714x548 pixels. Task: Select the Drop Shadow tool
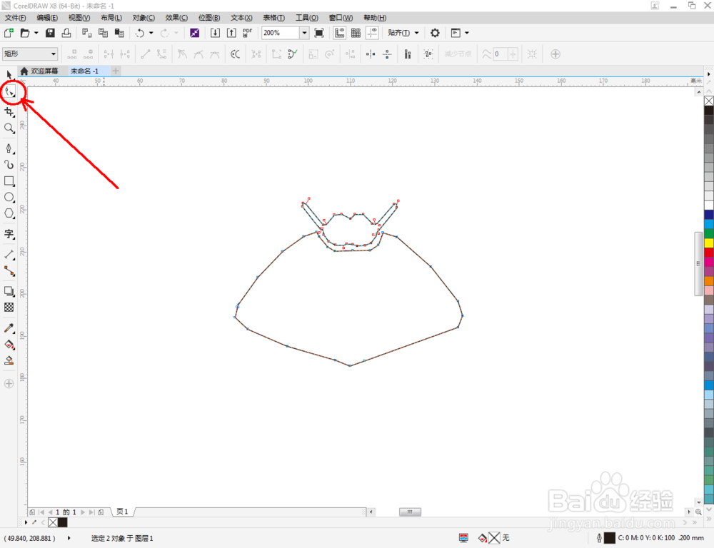click(x=9, y=291)
